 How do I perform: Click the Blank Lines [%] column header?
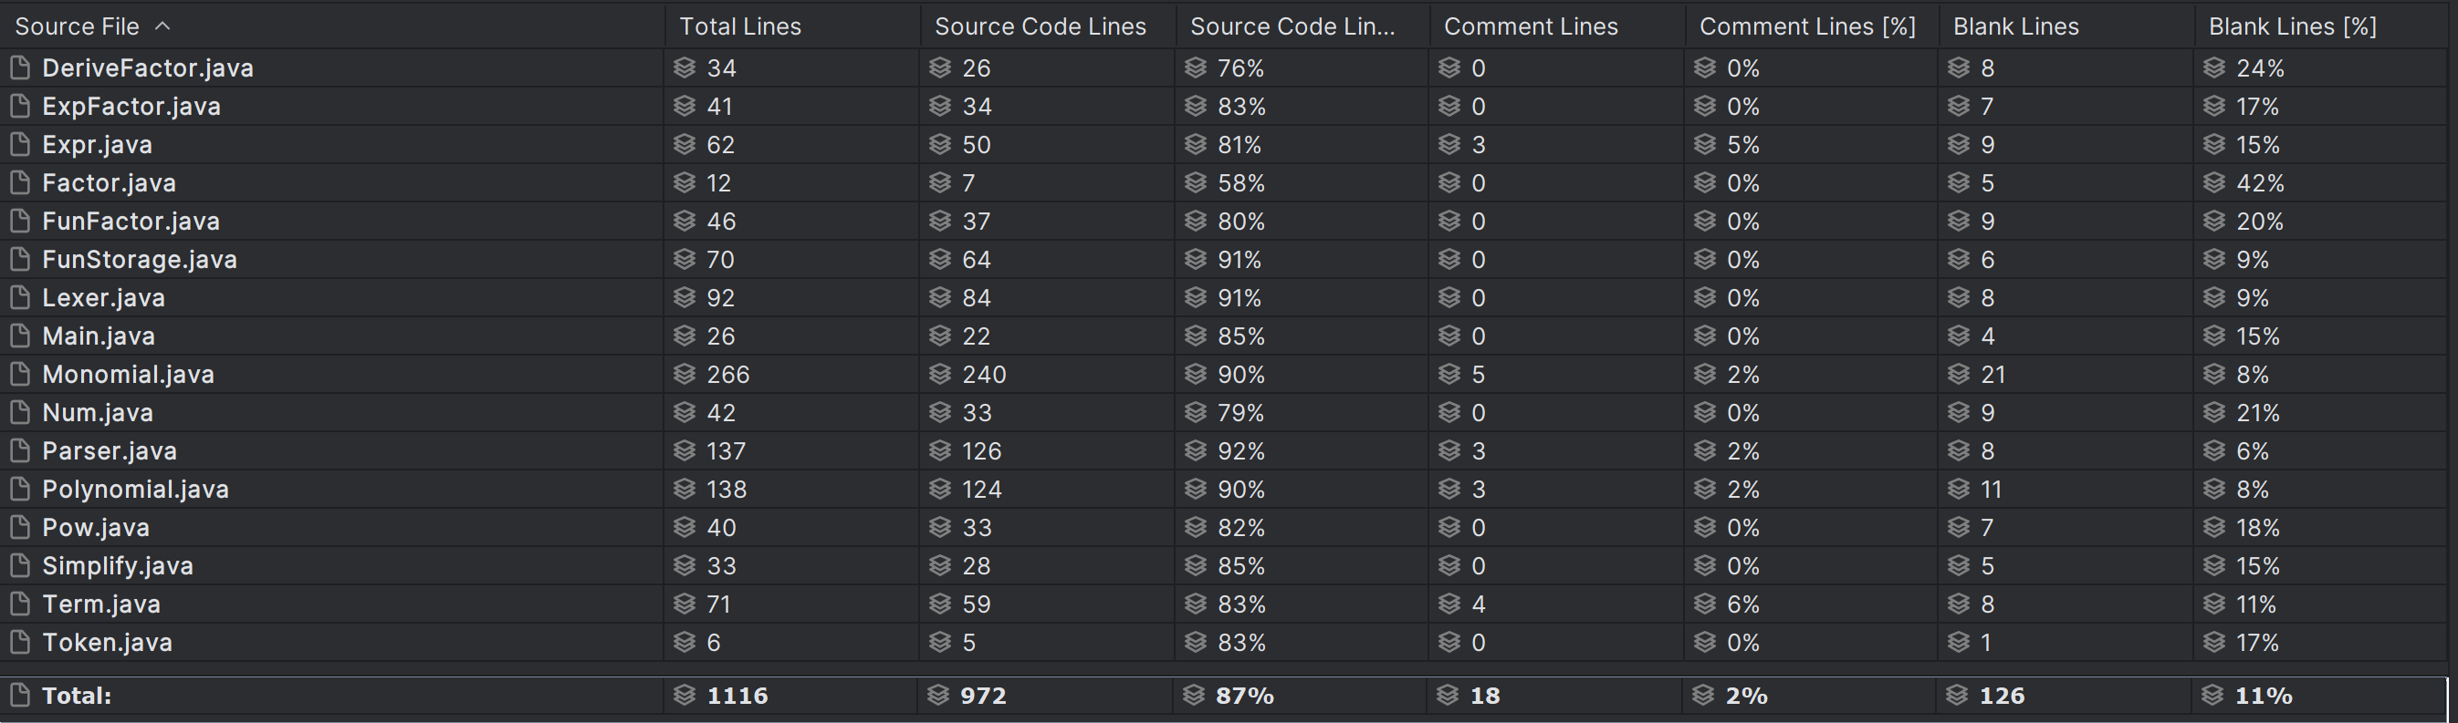click(2292, 26)
